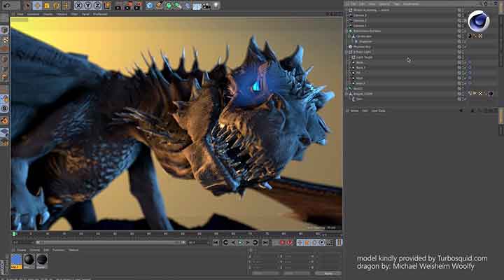Select Light Target object
Image resolution: width=504 pixels, height=280 pixels.
click(365, 57)
